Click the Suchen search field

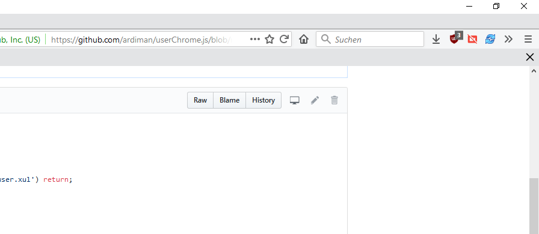coord(370,39)
